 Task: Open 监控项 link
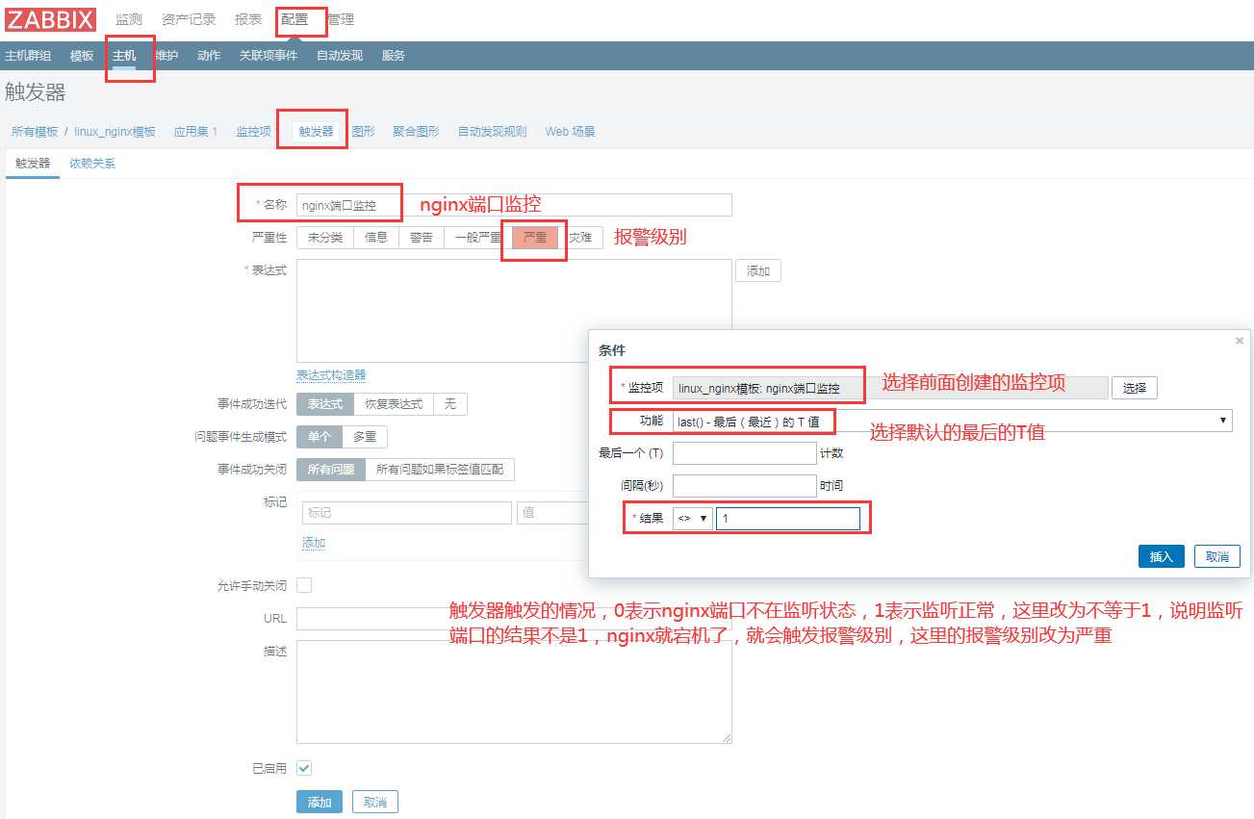click(x=254, y=132)
